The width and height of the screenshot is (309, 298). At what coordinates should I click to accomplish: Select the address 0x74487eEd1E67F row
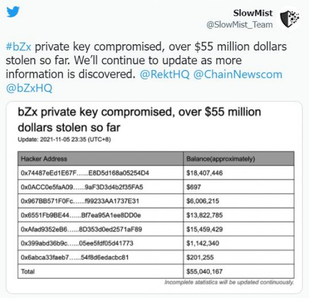156,173
